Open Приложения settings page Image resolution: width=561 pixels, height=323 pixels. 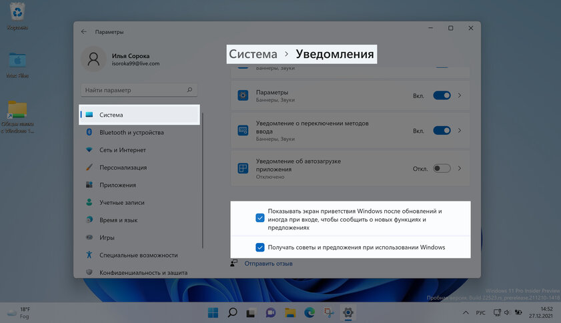pos(139,185)
